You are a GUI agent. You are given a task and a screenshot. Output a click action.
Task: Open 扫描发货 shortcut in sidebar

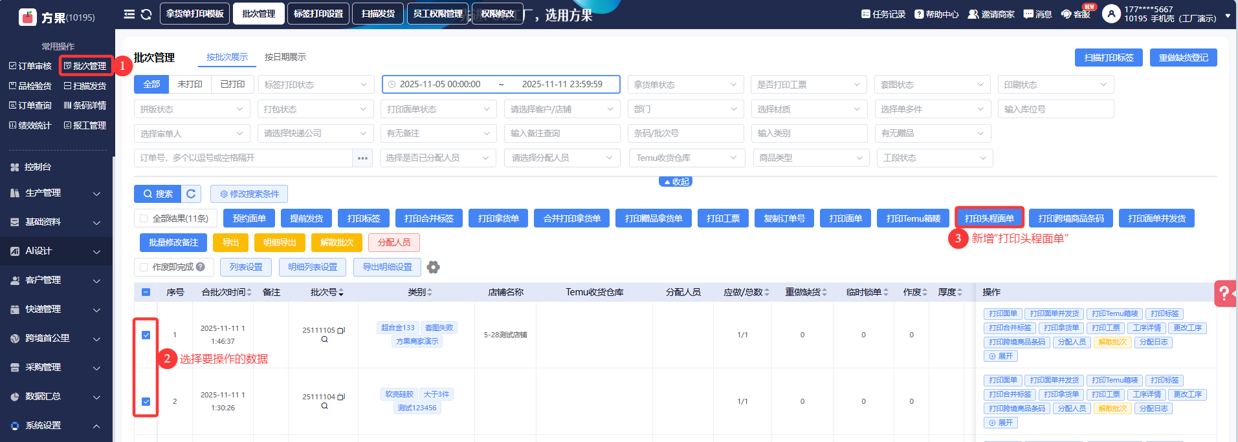[x=85, y=86]
